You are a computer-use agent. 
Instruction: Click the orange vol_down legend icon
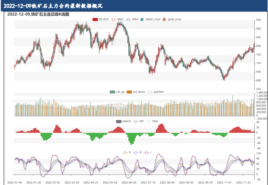[x=129, y=91]
